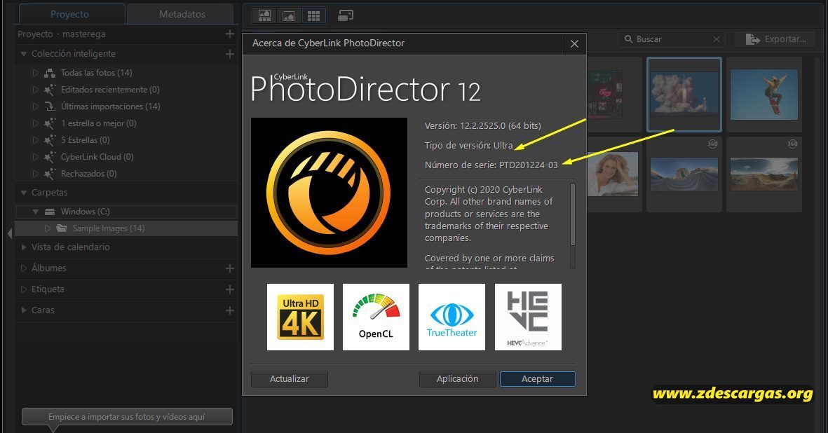Click plus icon next to Etiqueta

click(x=230, y=289)
